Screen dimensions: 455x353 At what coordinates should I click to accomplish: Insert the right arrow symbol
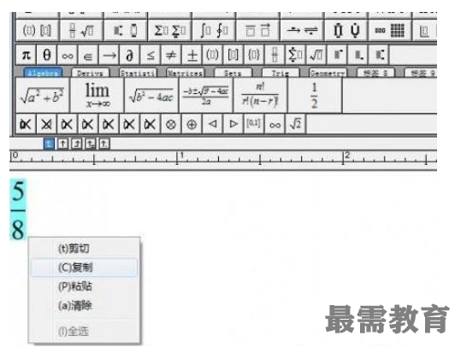[109, 55]
